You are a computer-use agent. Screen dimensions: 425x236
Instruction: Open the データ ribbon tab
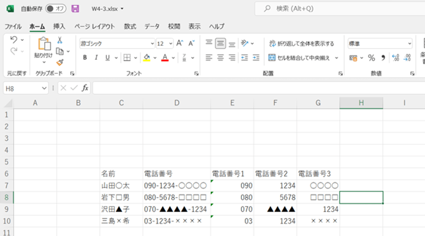coord(152,26)
